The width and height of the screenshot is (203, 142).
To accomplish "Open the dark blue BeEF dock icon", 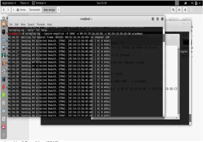I will (x=4, y=79).
